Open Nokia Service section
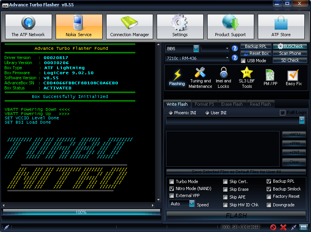 pyautogui.click(x=79, y=26)
